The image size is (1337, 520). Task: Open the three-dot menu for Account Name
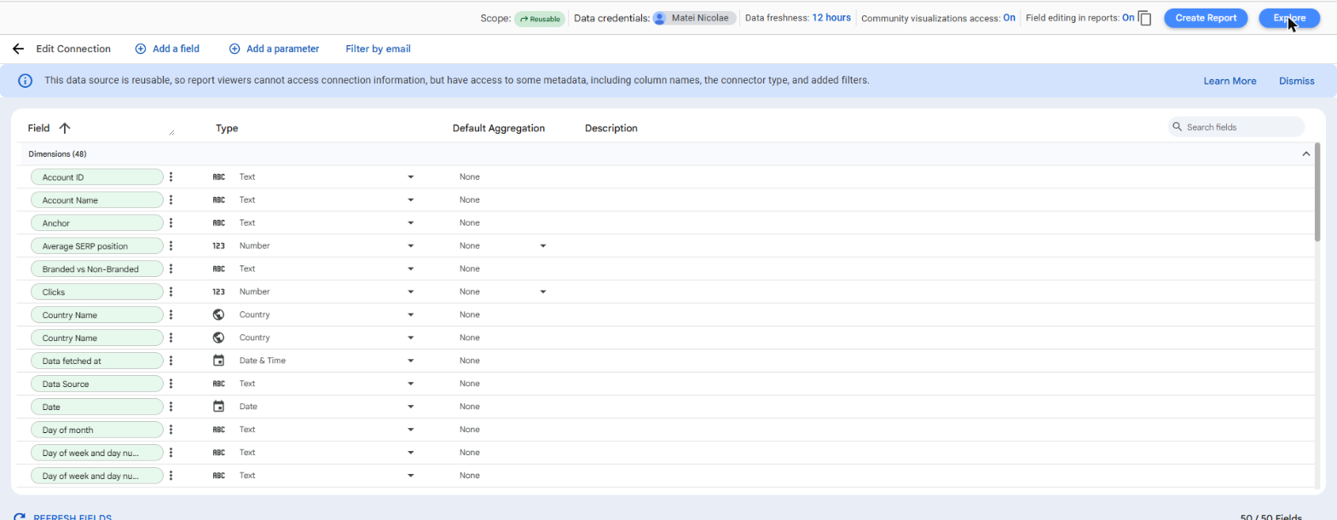(x=171, y=199)
